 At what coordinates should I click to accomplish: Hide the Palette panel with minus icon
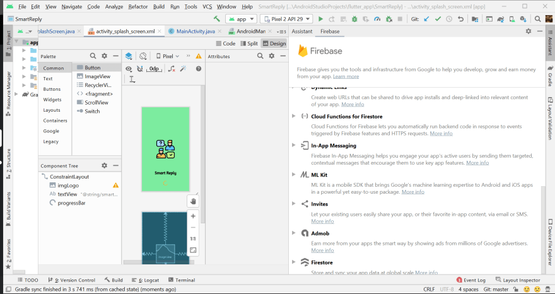click(x=115, y=56)
